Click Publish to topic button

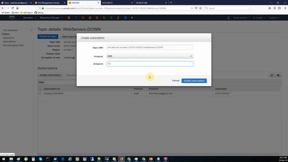(x=48, y=36)
